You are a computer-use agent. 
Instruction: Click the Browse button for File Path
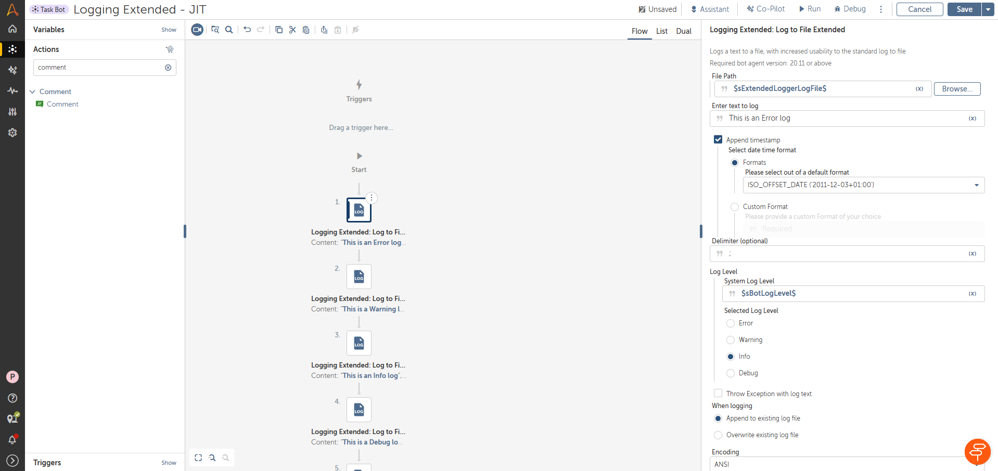pyautogui.click(x=957, y=89)
